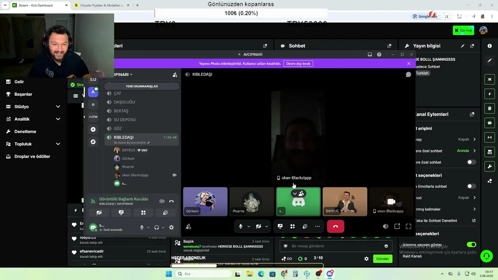
Task: Open Discord help question mark icon
Action: (x=379, y=54)
